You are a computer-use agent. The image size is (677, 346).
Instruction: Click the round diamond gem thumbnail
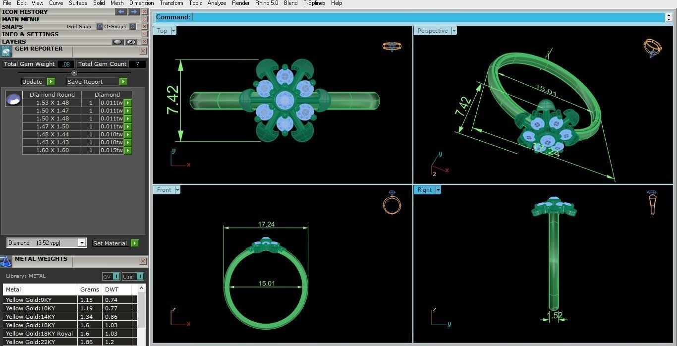pyautogui.click(x=13, y=99)
